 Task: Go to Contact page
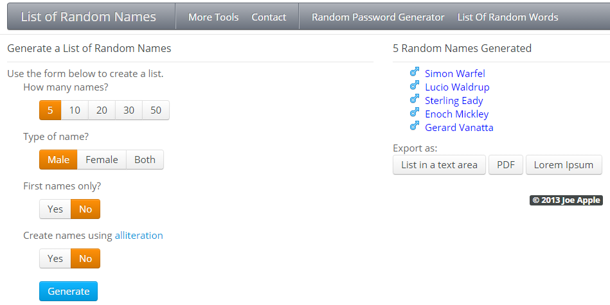[269, 17]
